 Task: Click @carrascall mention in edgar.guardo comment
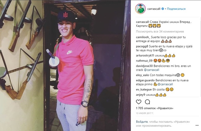pyautogui.click(x=165, y=84)
